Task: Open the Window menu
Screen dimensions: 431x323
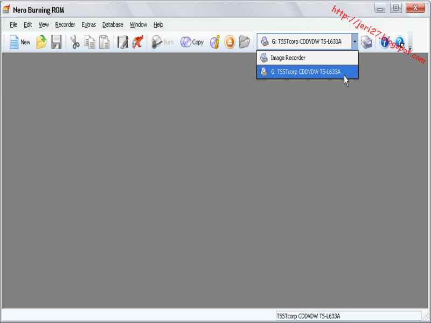Action: pyautogui.click(x=138, y=25)
